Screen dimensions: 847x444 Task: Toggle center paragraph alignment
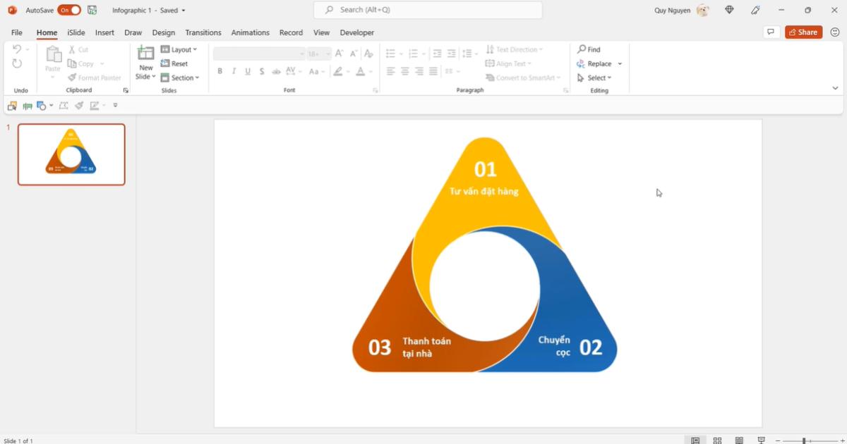404,71
